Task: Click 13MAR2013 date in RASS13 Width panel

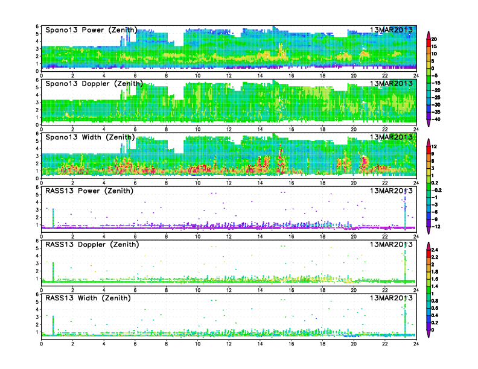Action: point(391,298)
